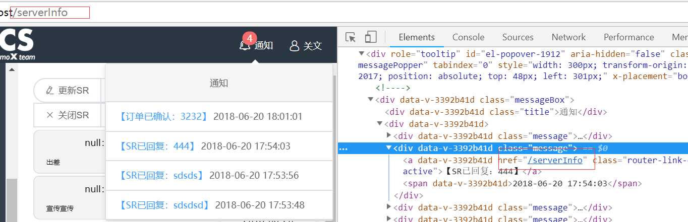Click the /serverInfo href link in DevTools
This screenshot has height=222, width=688.
point(554,160)
